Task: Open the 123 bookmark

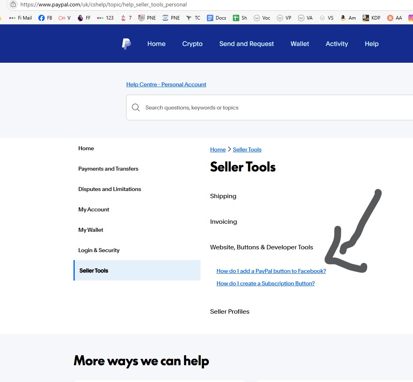Action: click(105, 18)
